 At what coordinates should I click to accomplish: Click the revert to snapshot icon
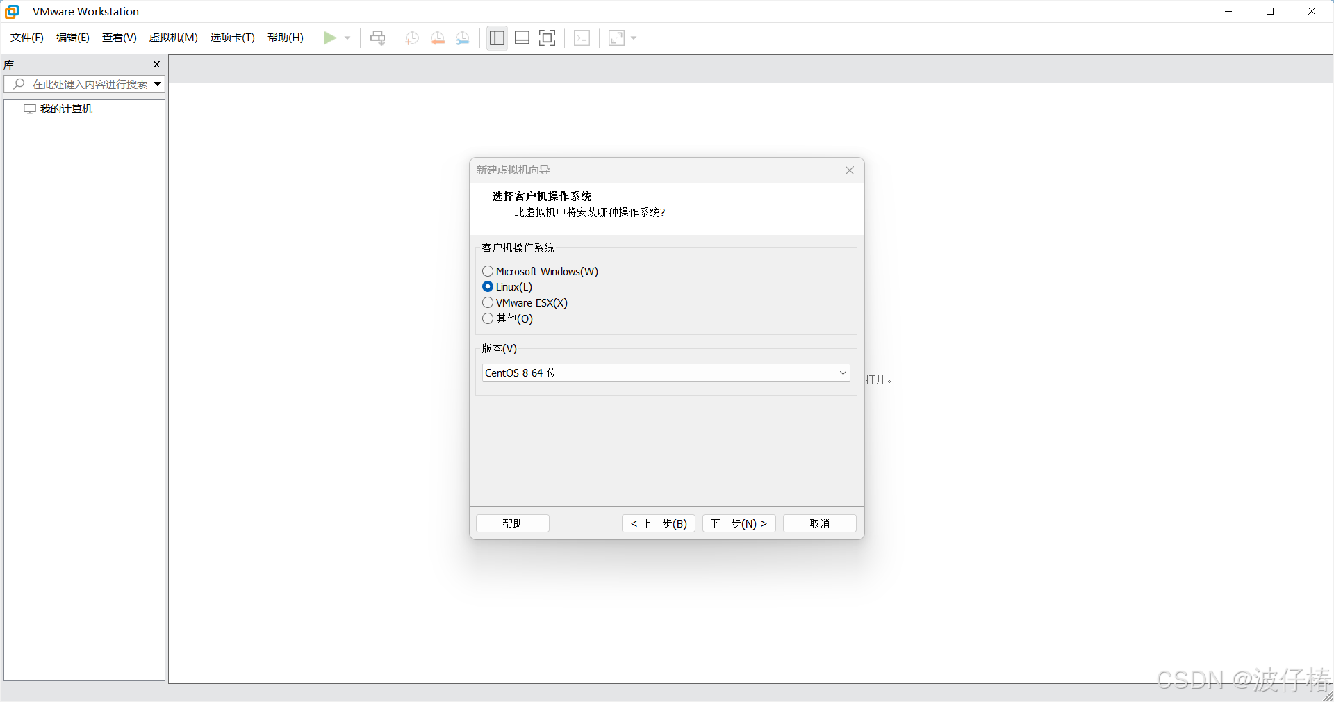coord(438,38)
